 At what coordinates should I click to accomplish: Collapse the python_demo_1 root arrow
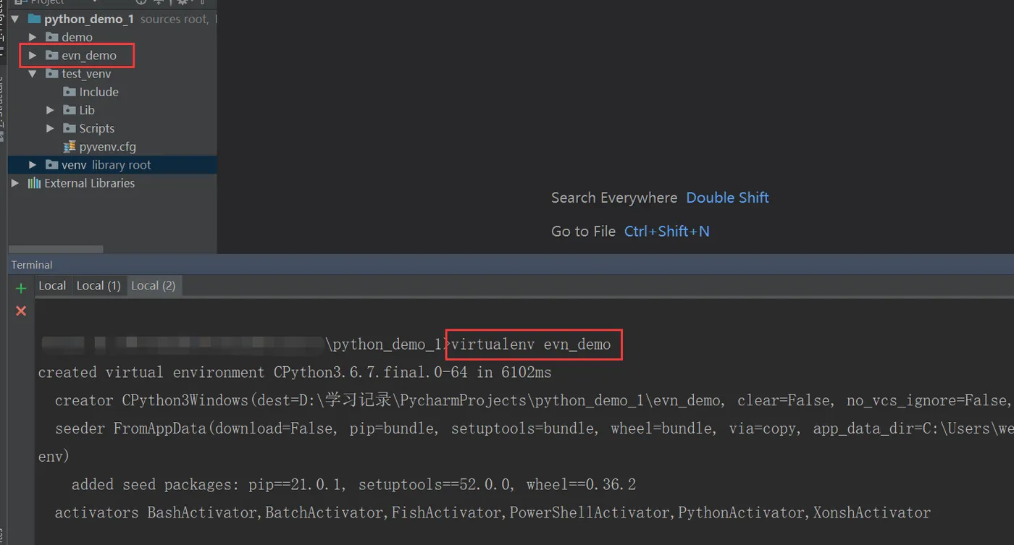click(15, 20)
